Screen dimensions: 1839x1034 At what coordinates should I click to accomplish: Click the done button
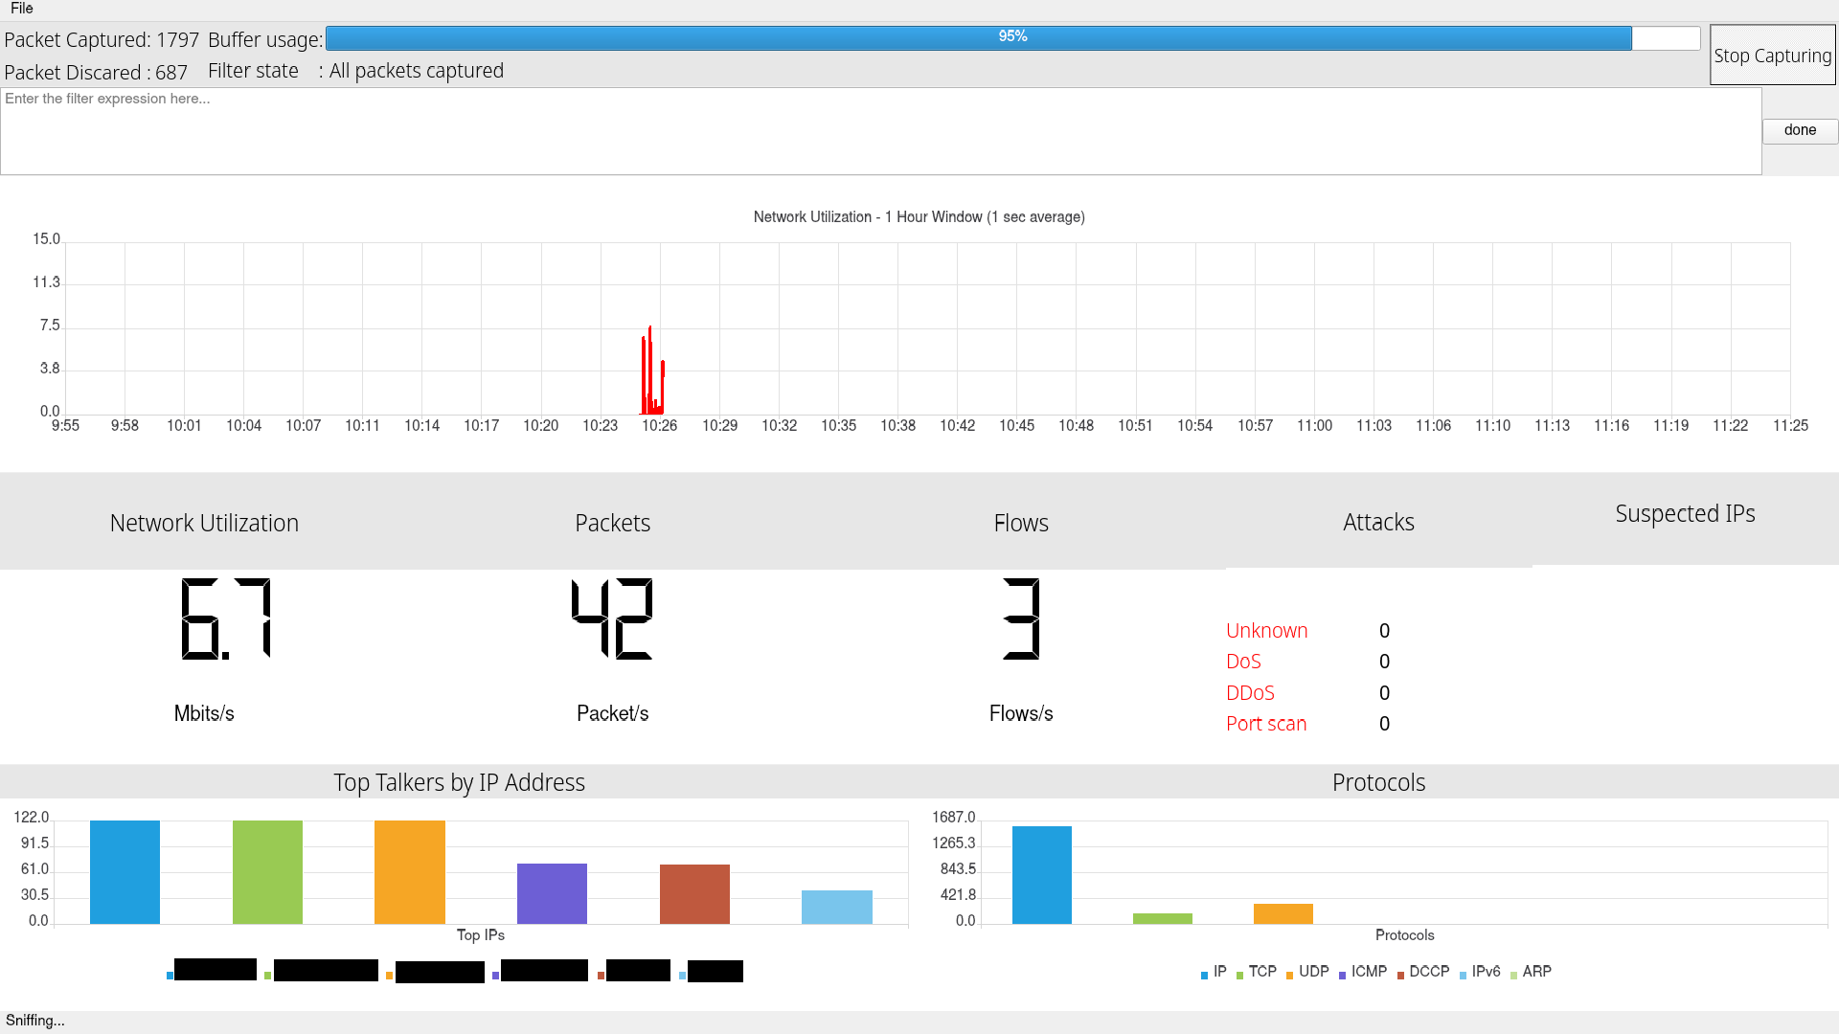(x=1800, y=131)
